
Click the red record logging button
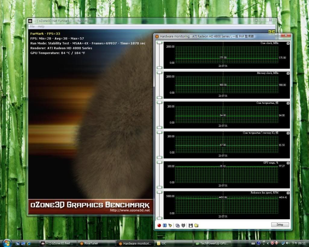click(159, 225)
